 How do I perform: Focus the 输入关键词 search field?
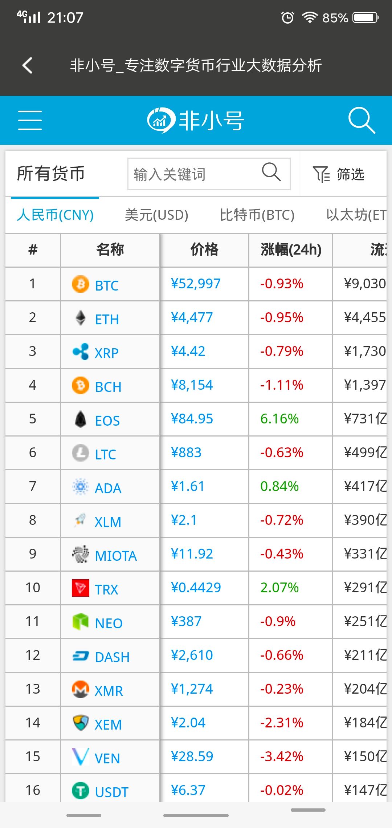click(209, 174)
